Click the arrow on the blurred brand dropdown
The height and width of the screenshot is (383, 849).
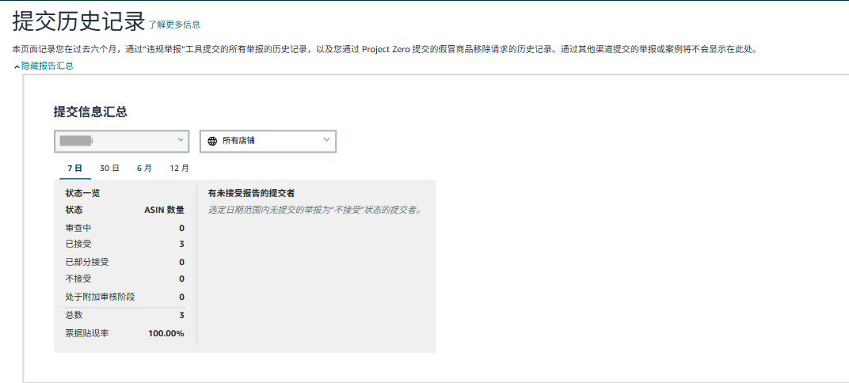pos(179,140)
